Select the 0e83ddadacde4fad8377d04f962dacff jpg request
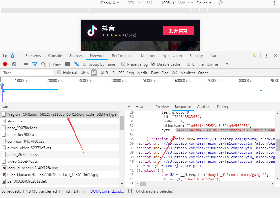 pyautogui.click(x=60, y=175)
